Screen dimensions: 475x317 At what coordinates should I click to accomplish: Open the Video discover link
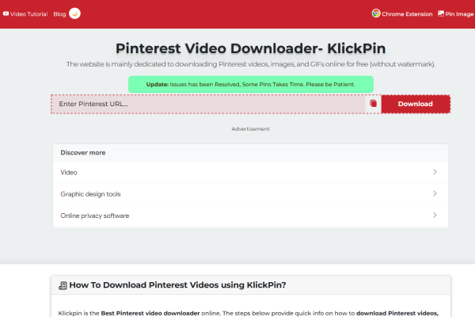tap(250, 172)
